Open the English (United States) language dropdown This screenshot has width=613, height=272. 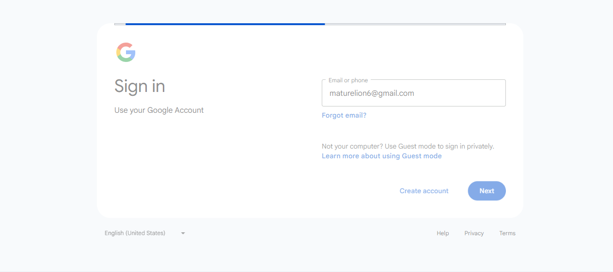click(x=145, y=233)
